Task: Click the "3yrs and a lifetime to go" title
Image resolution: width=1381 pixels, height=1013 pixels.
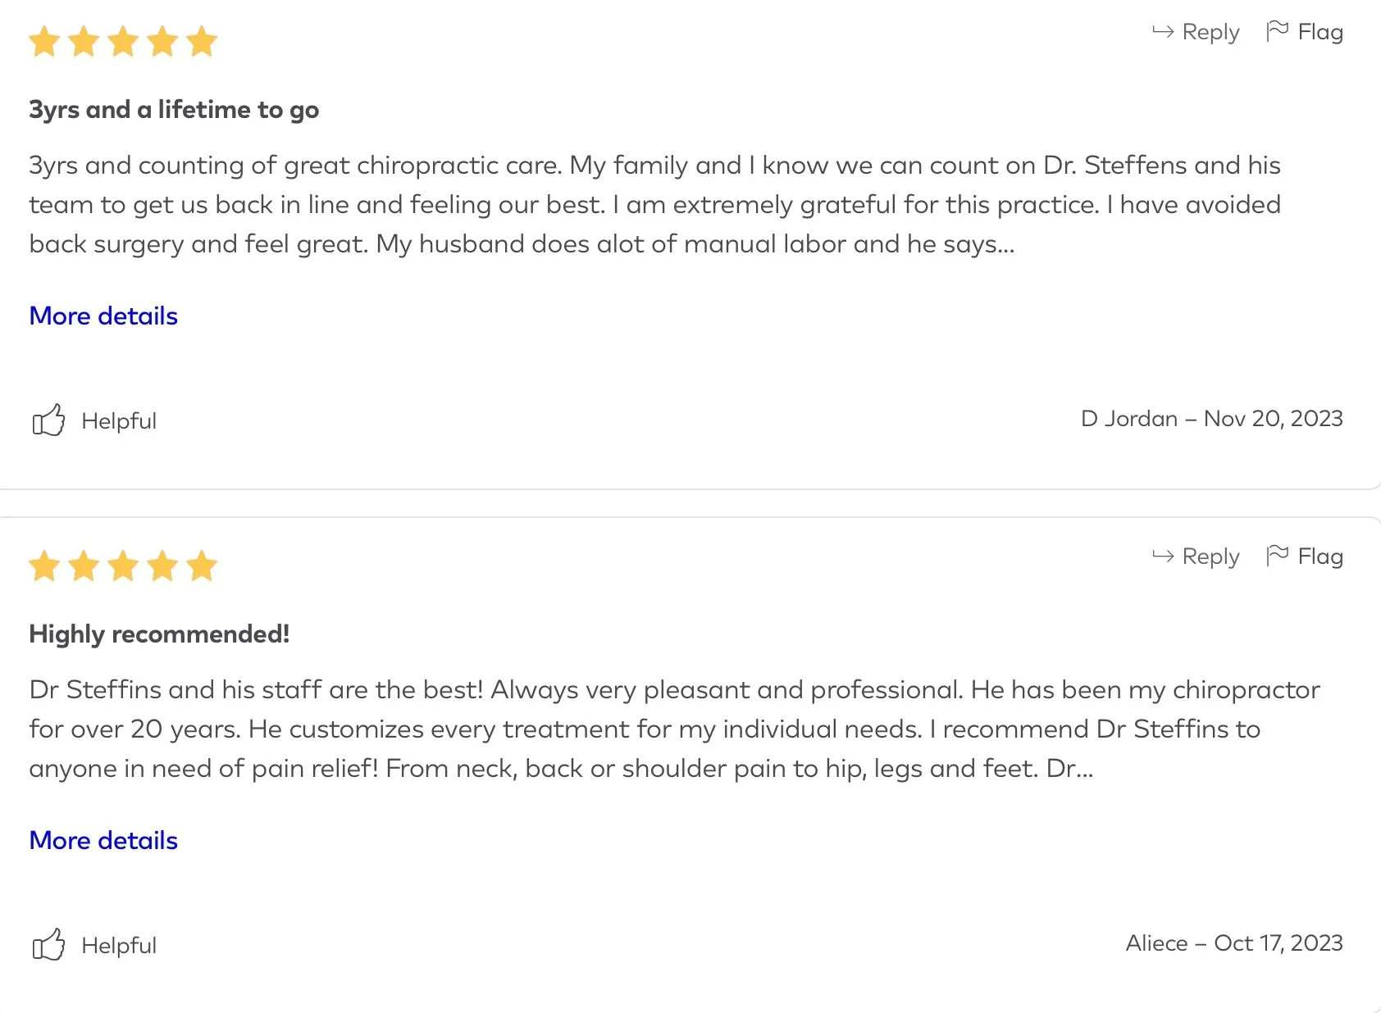Action: 174,110
